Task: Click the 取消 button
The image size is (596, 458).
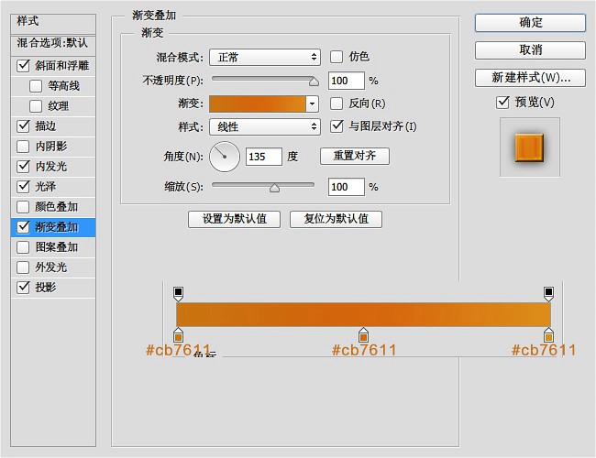Action: click(530, 50)
